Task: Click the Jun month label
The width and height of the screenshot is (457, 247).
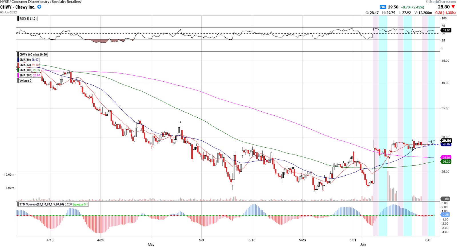Action: 363,244
